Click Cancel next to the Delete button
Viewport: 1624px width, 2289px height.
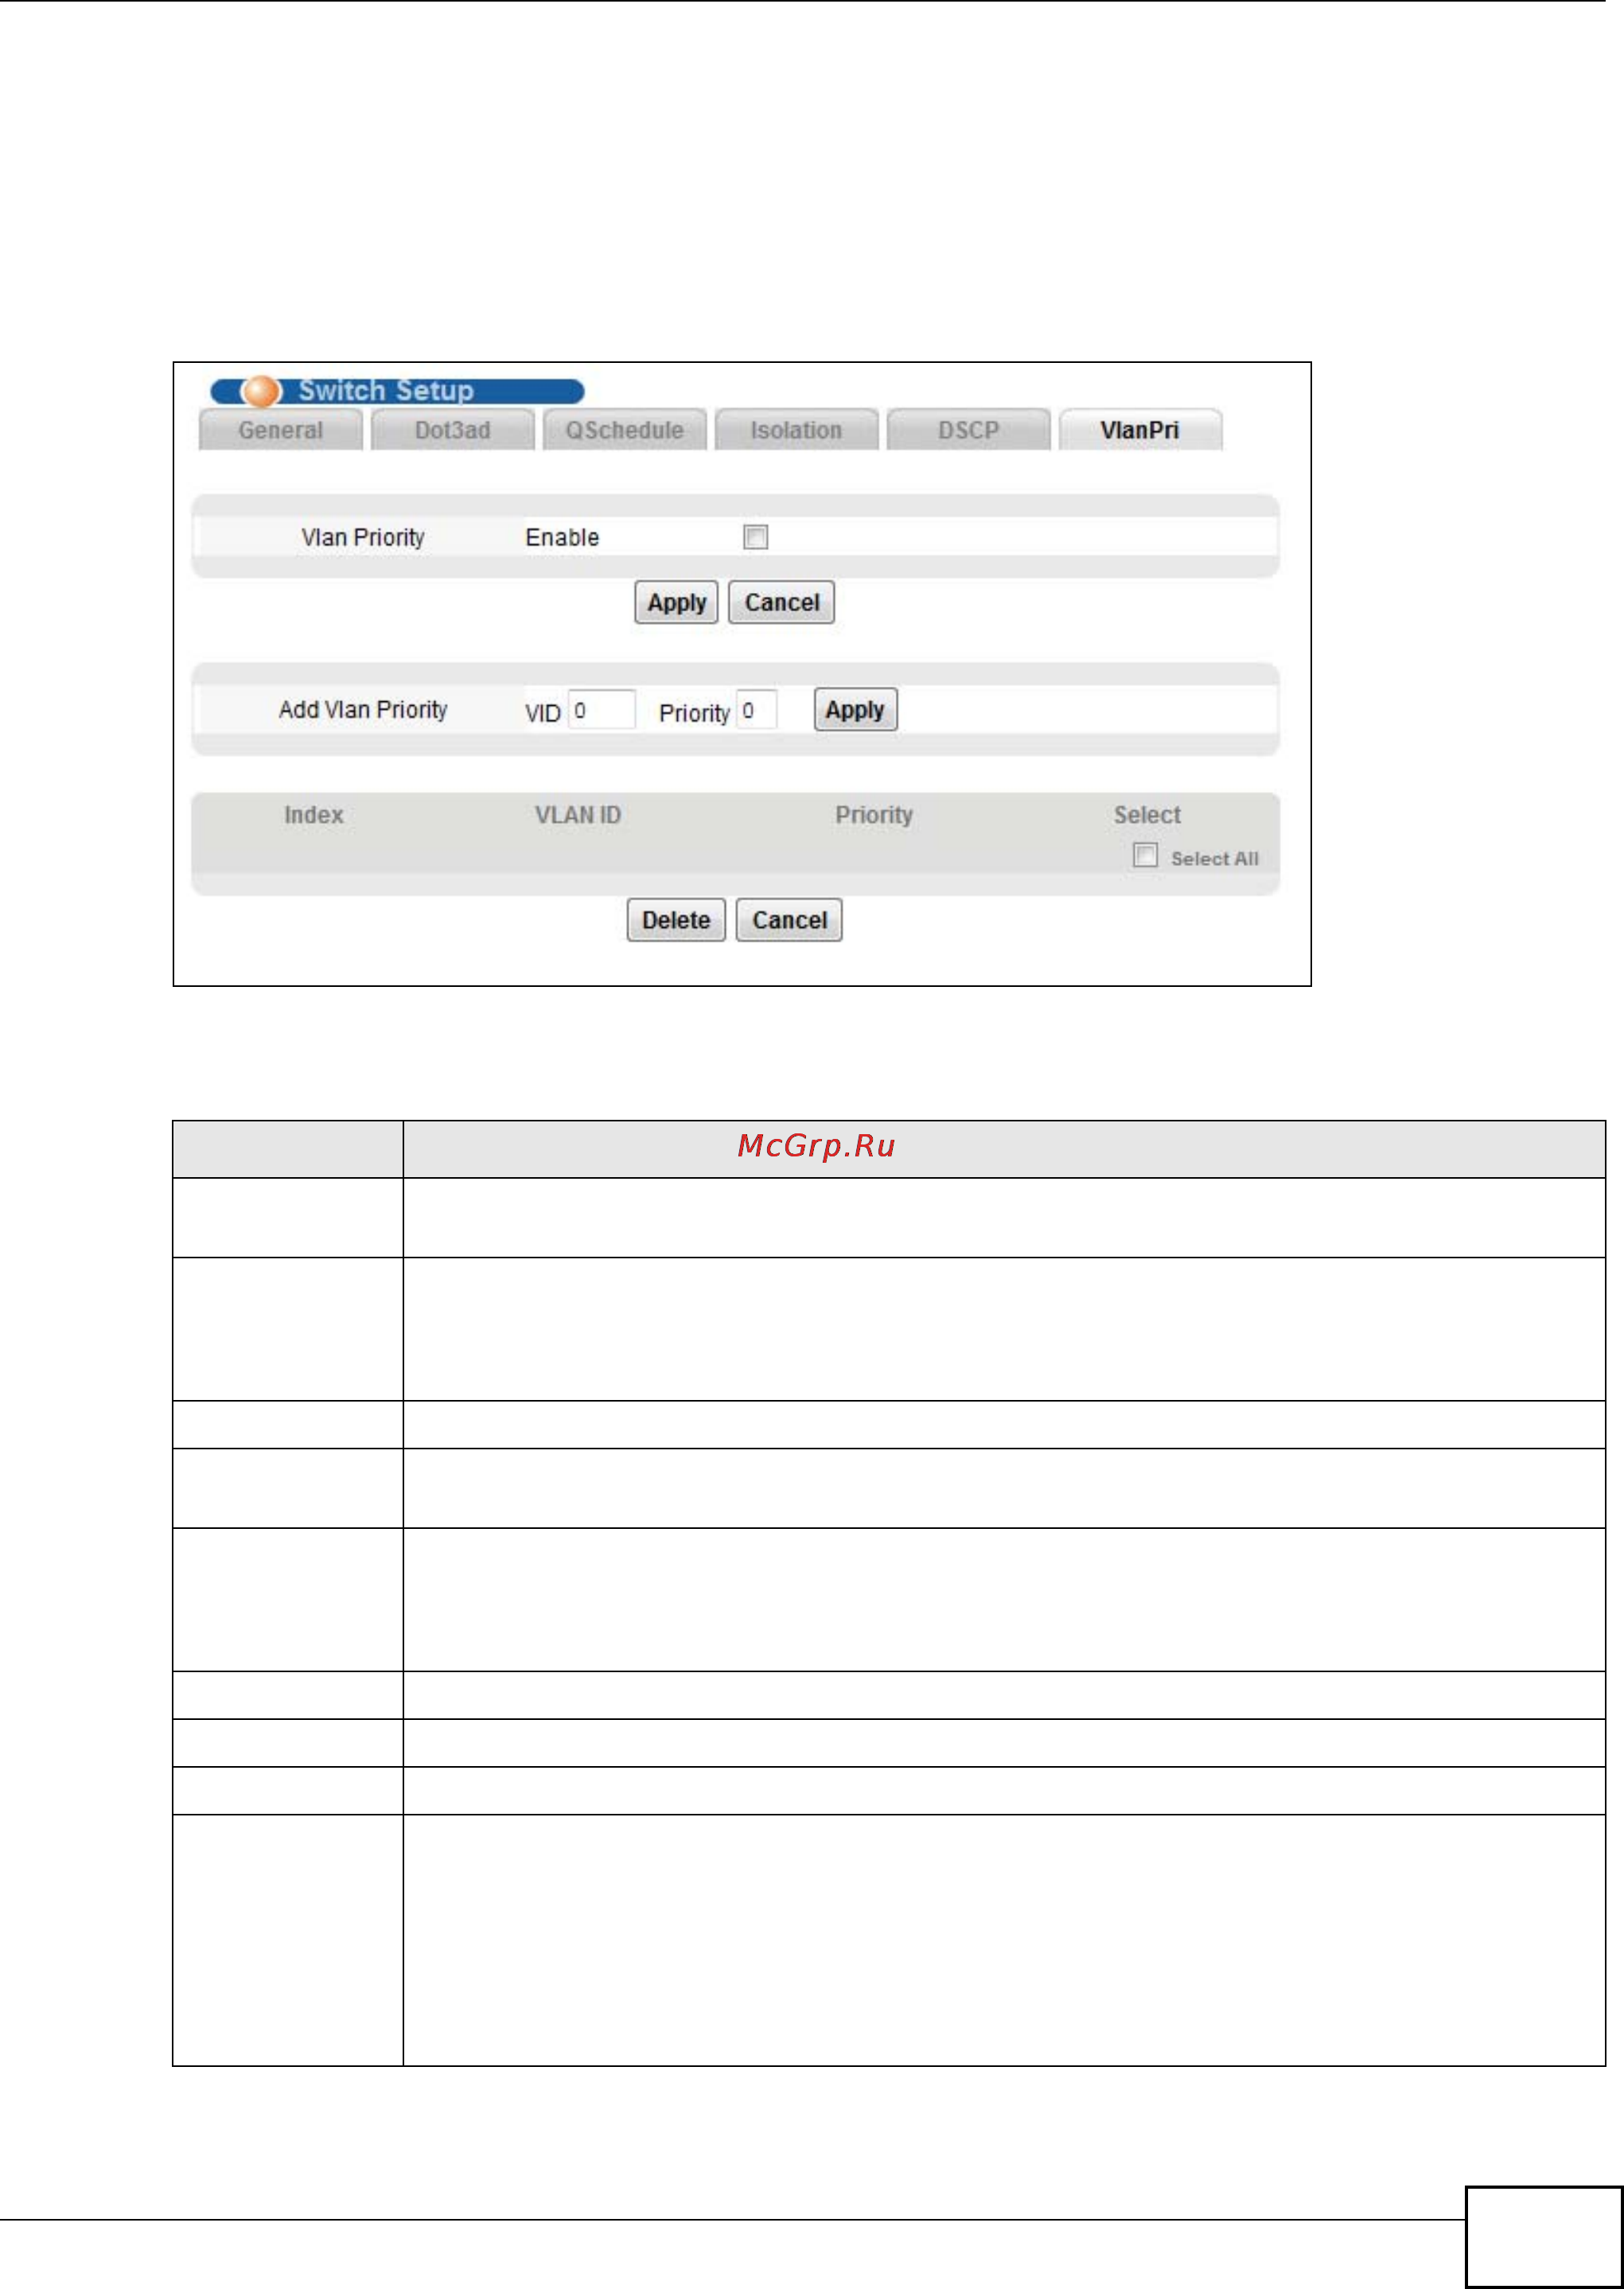(x=789, y=920)
